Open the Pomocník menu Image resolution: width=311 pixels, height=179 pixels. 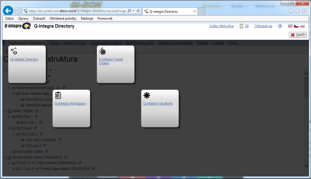tap(105, 19)
